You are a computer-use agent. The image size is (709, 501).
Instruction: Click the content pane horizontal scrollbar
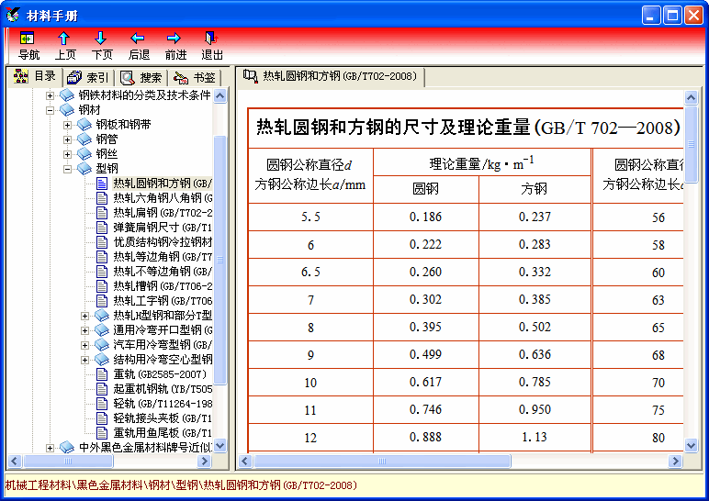click(x=459, y=461)
